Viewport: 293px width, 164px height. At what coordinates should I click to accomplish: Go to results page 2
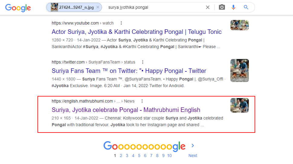[x=121, y=156]
